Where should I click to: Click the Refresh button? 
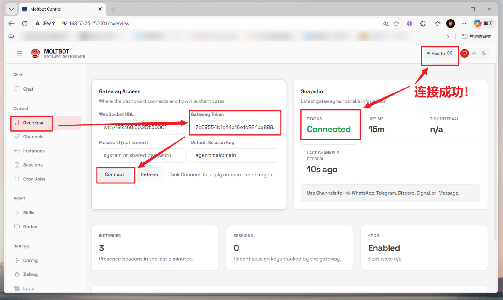tap(149, 175)
